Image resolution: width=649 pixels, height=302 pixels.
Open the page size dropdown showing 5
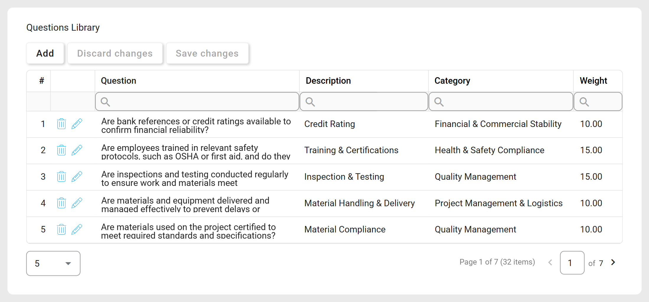(53, 263)
